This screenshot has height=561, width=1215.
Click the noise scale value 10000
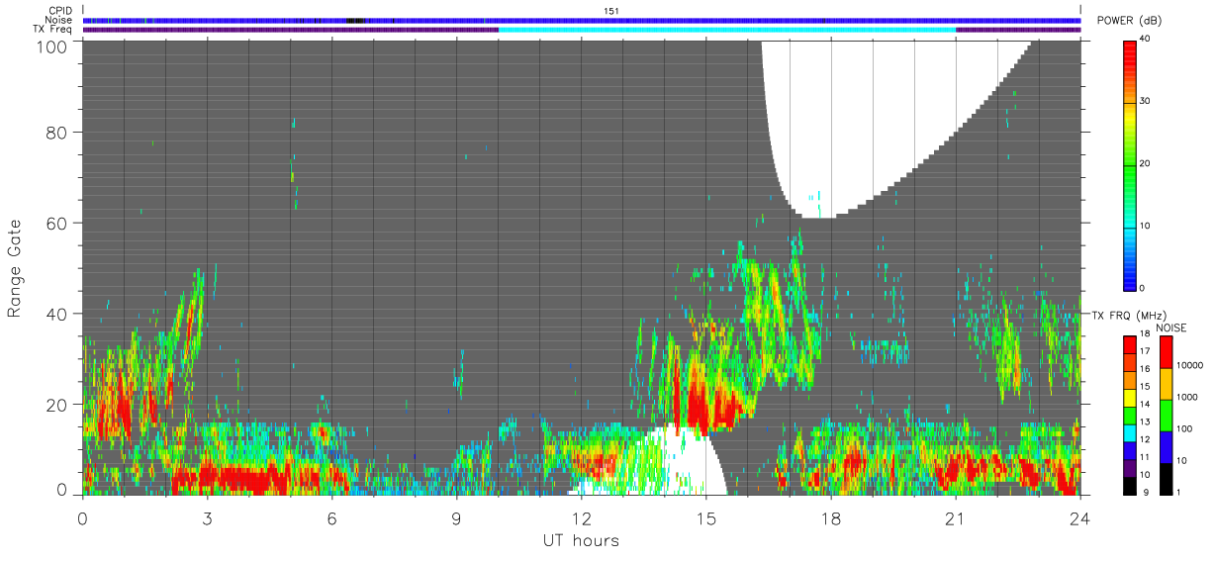click(1191, 365)
